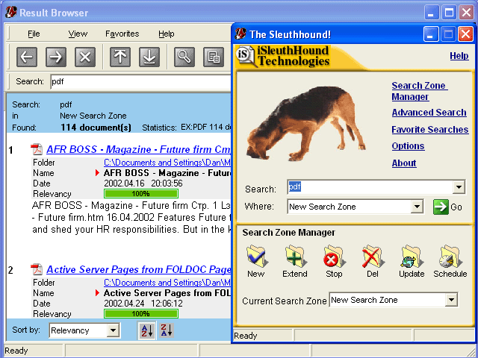Click the document view toolbar button
Screen dimensions: 478x358
214,57
